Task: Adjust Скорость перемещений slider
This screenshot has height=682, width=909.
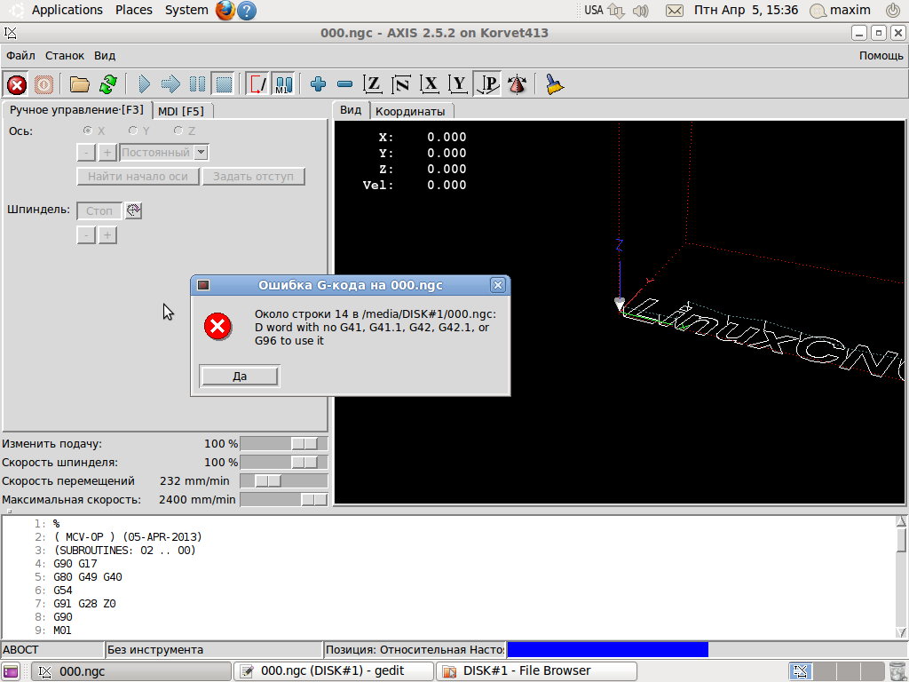Action: pyautogui.click(x=284, y=480)
